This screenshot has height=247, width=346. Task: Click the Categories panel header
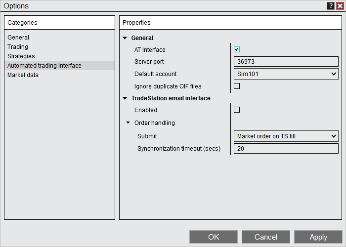[59, 23]
